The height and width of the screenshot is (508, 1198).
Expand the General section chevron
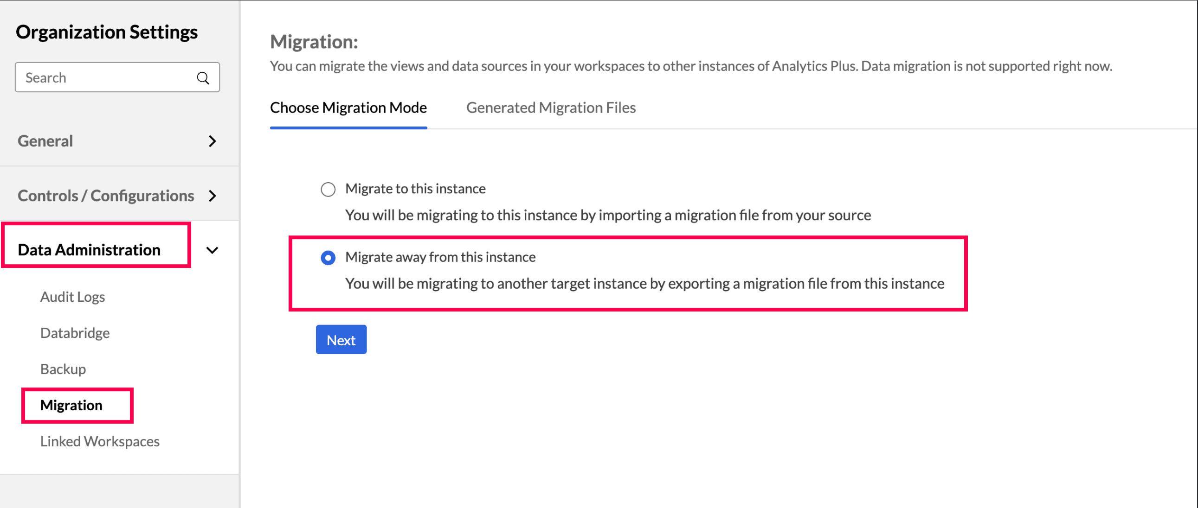click(x=213, y=141)
